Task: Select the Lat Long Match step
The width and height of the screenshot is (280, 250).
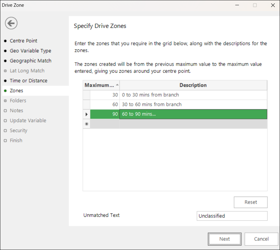Action: pyautogui.click(x=27, y=71)
